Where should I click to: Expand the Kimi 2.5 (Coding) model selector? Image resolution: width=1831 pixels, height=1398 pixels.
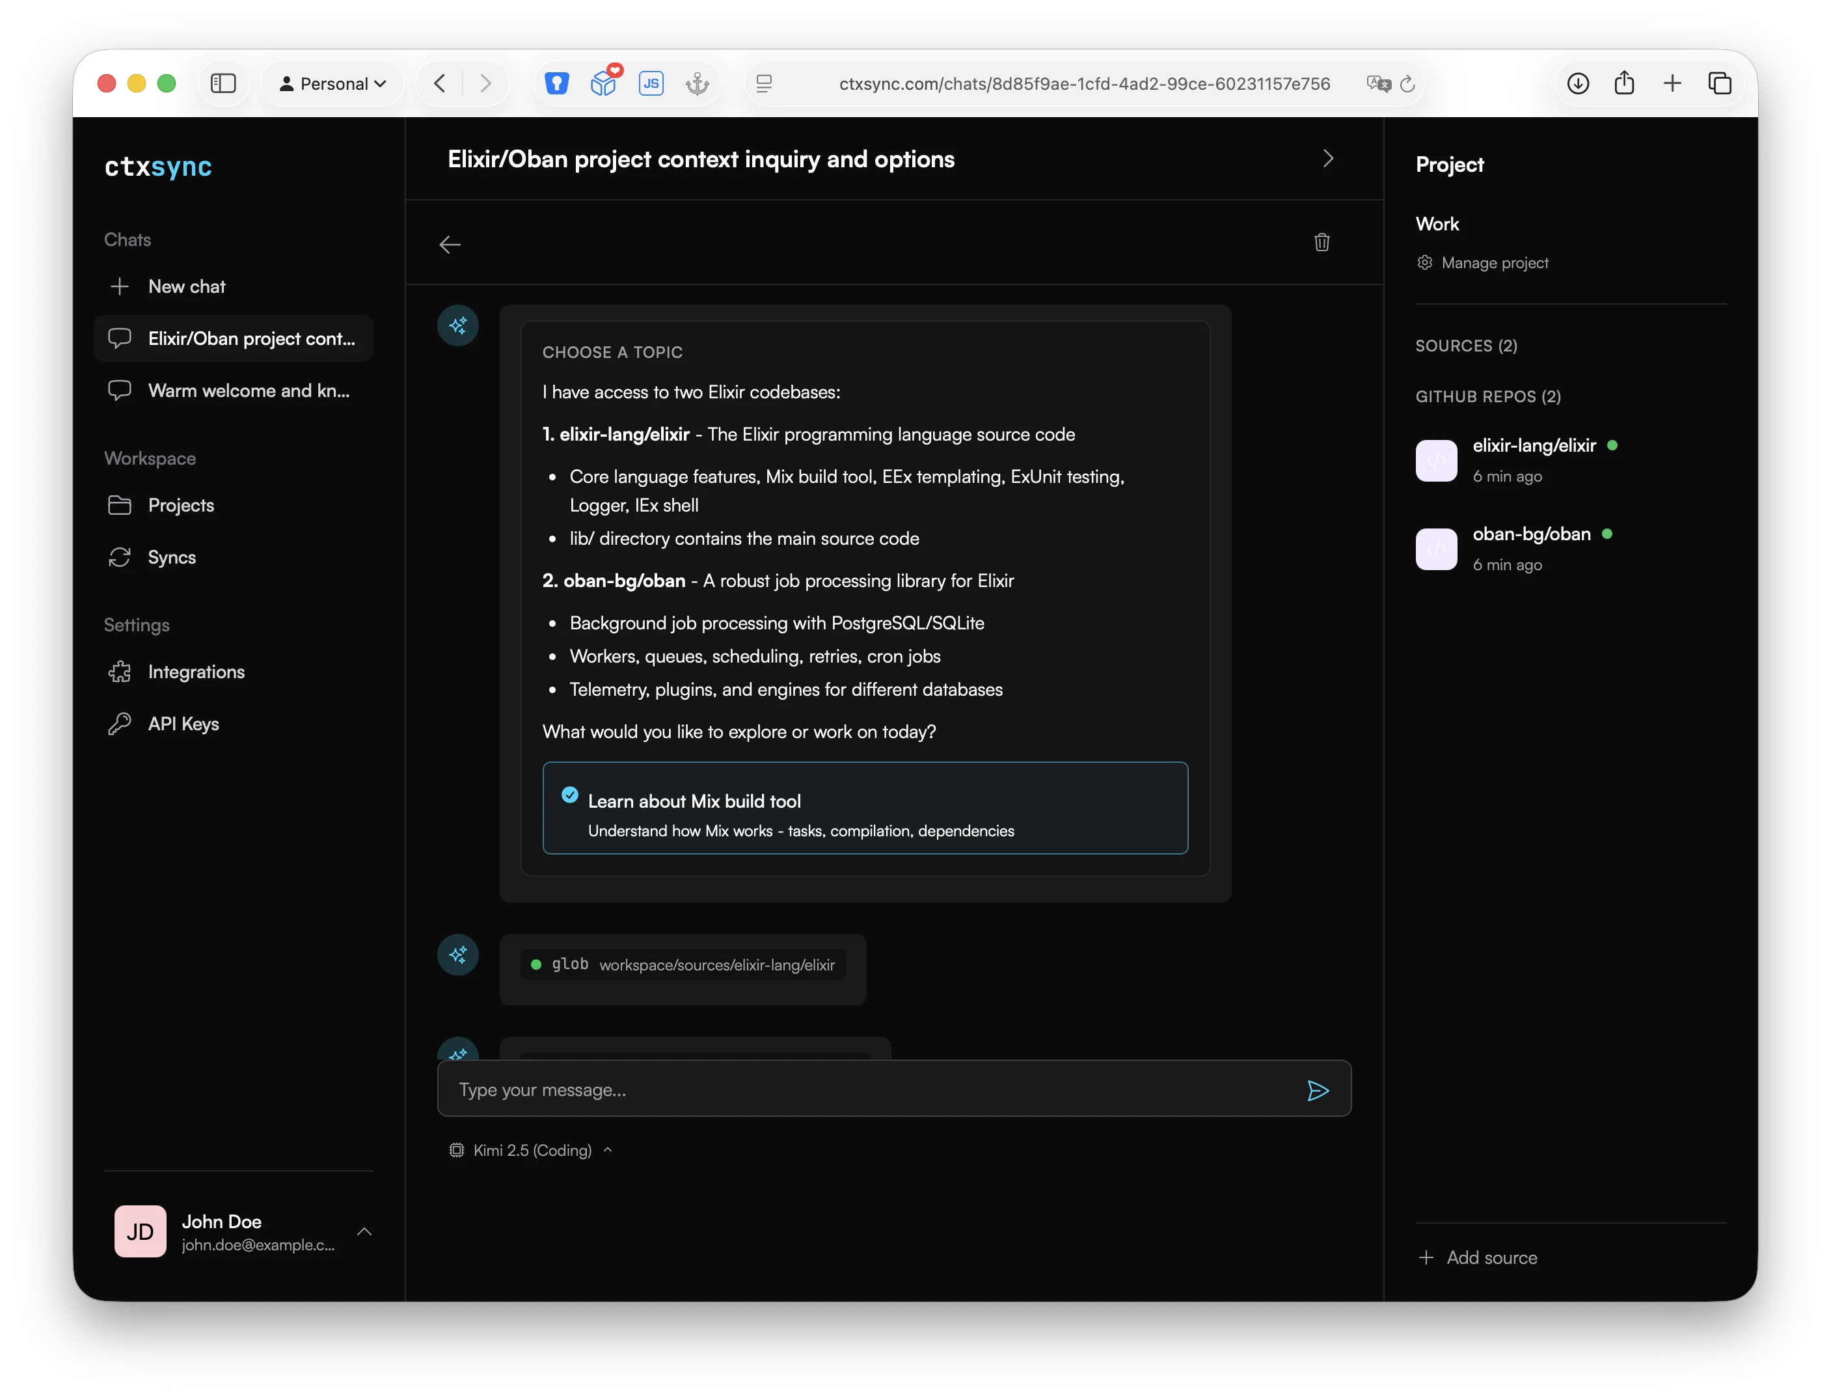pyautogui.click(x=532, y=1150)
